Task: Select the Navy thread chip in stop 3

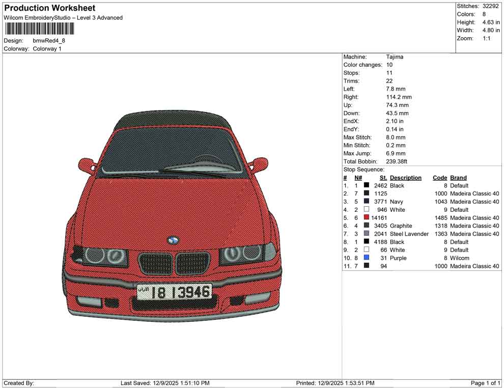Action: pos(366,202)
